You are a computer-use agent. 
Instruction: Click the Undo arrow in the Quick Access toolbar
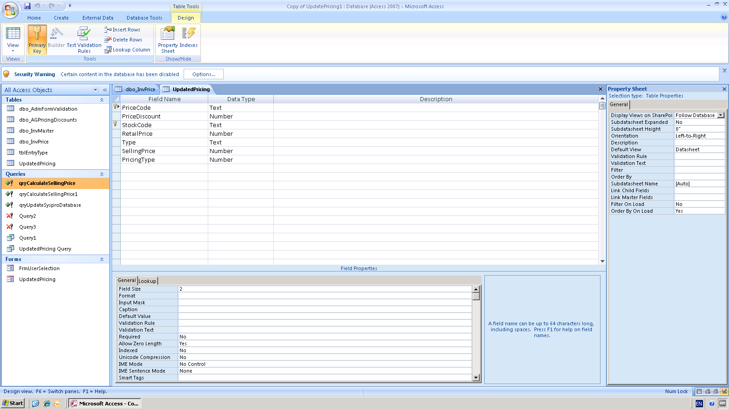click(37, 6)
